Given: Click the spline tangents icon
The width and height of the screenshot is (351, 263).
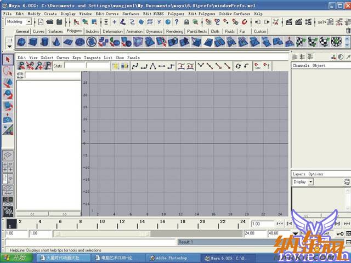Looking at the screenshot, I should tap(135, 66).
